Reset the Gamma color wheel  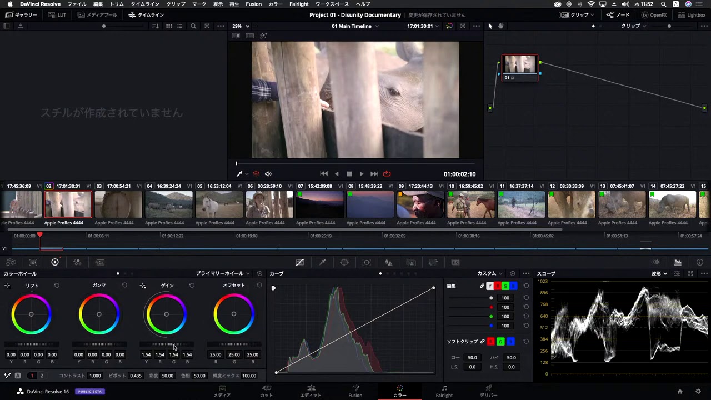pos(124,286)
